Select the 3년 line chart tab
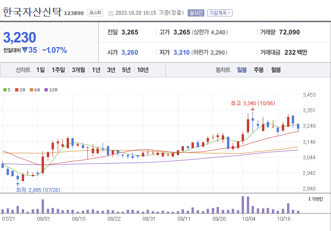The image size is (331, 231). click(111, 70)
